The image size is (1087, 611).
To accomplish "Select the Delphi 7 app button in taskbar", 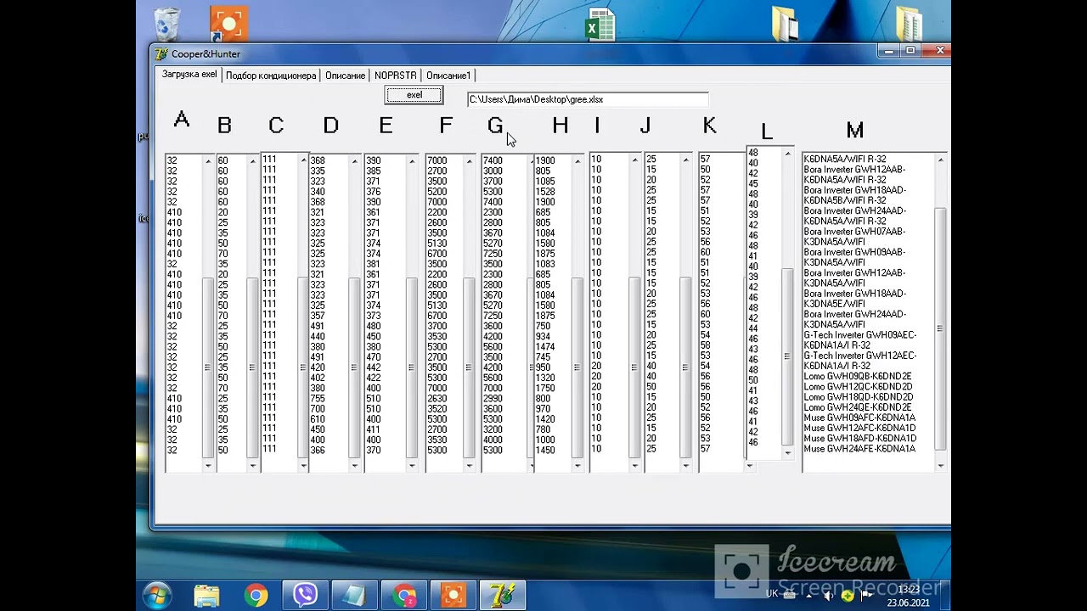I will (x=503, y=595).
